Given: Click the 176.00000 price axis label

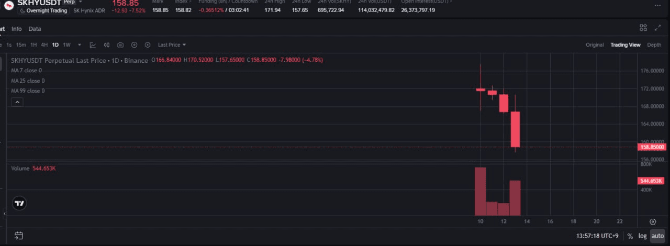Looking at the screenshot, I should point(652,71).
